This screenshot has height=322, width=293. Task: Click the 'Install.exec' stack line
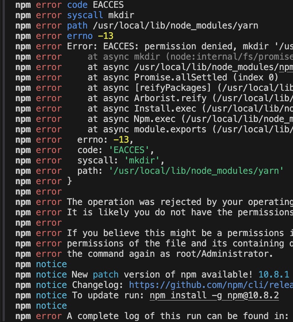(154, 109)
